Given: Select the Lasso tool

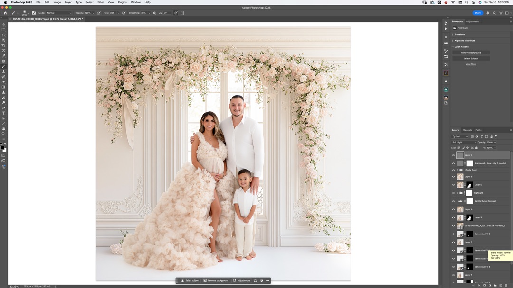Looking at the screenshot, I should 4,35.
